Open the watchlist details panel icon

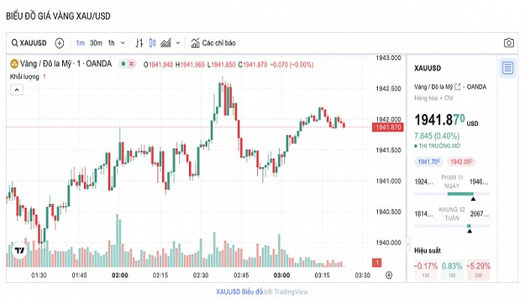click(508, 68)
